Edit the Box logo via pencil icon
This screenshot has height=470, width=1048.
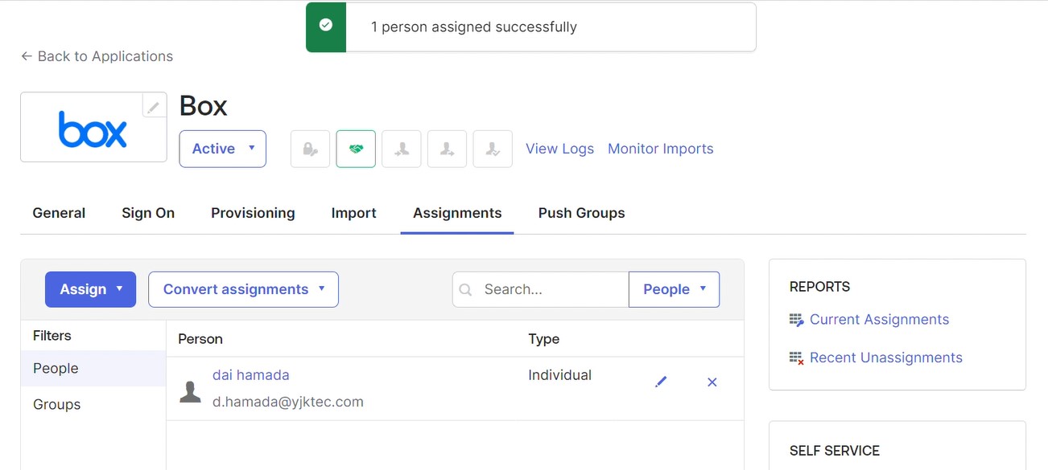tap(154, 106)
